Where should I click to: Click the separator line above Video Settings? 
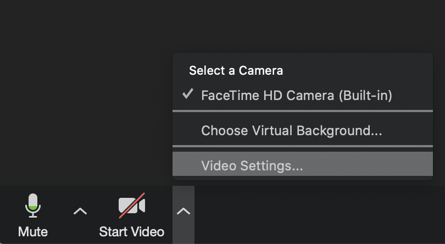(x=303, y=146)
